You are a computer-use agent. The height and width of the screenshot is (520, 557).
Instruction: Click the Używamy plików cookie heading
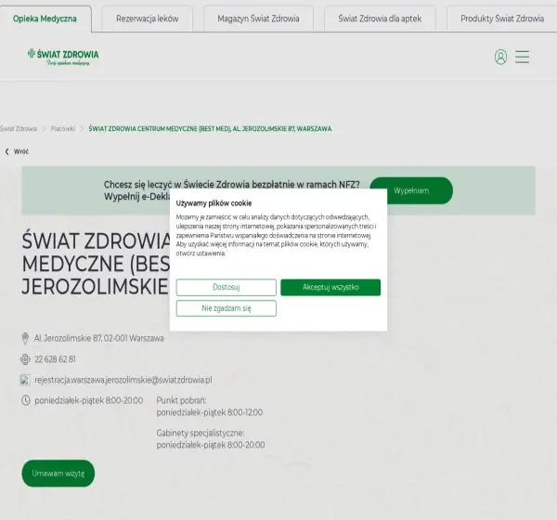click(x=214, y=203)
